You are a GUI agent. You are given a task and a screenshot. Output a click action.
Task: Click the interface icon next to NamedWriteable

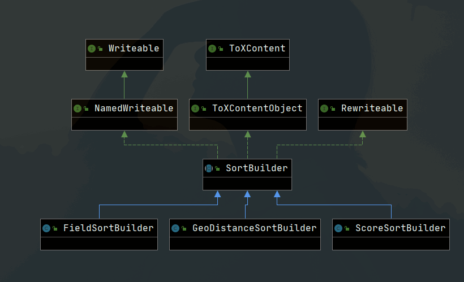(78, 109)
